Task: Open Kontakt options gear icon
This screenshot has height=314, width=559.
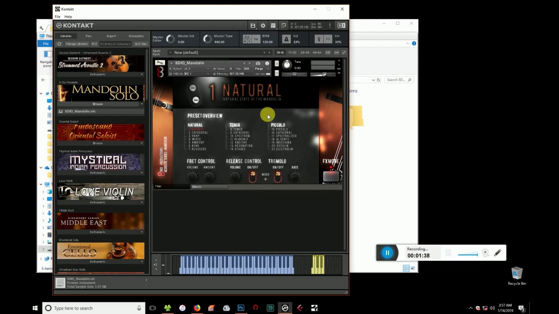Action: 263,25
